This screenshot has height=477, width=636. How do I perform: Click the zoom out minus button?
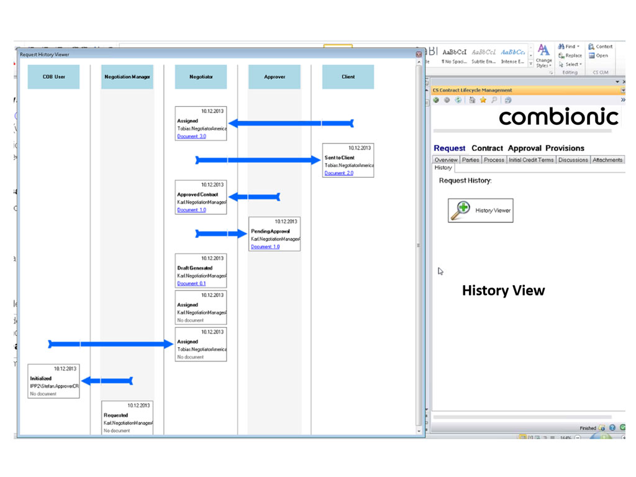(x=578, y=438)
